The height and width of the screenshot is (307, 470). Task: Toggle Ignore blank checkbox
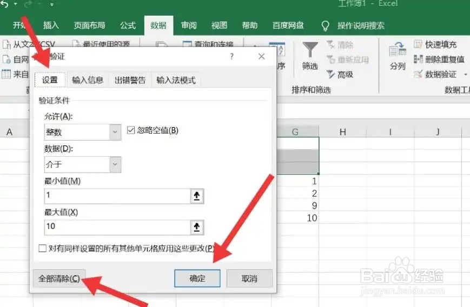pyautogui.click(x=131, y=130)
